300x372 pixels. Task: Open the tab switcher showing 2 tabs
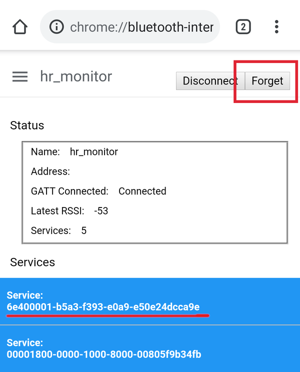point(243,27)
